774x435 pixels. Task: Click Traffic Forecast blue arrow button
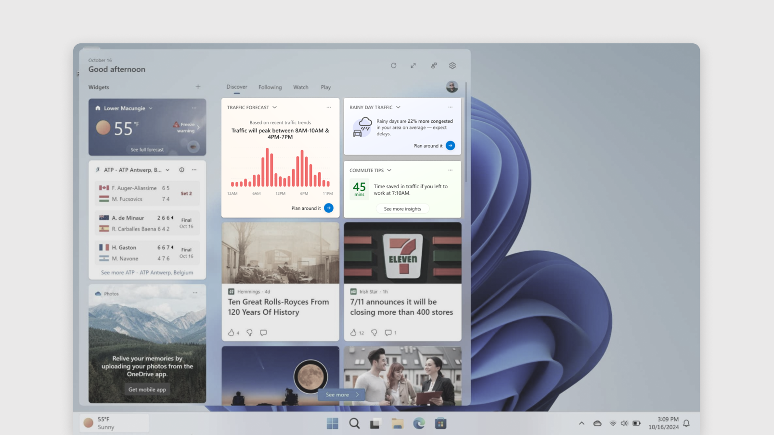[x=329, y=208]
